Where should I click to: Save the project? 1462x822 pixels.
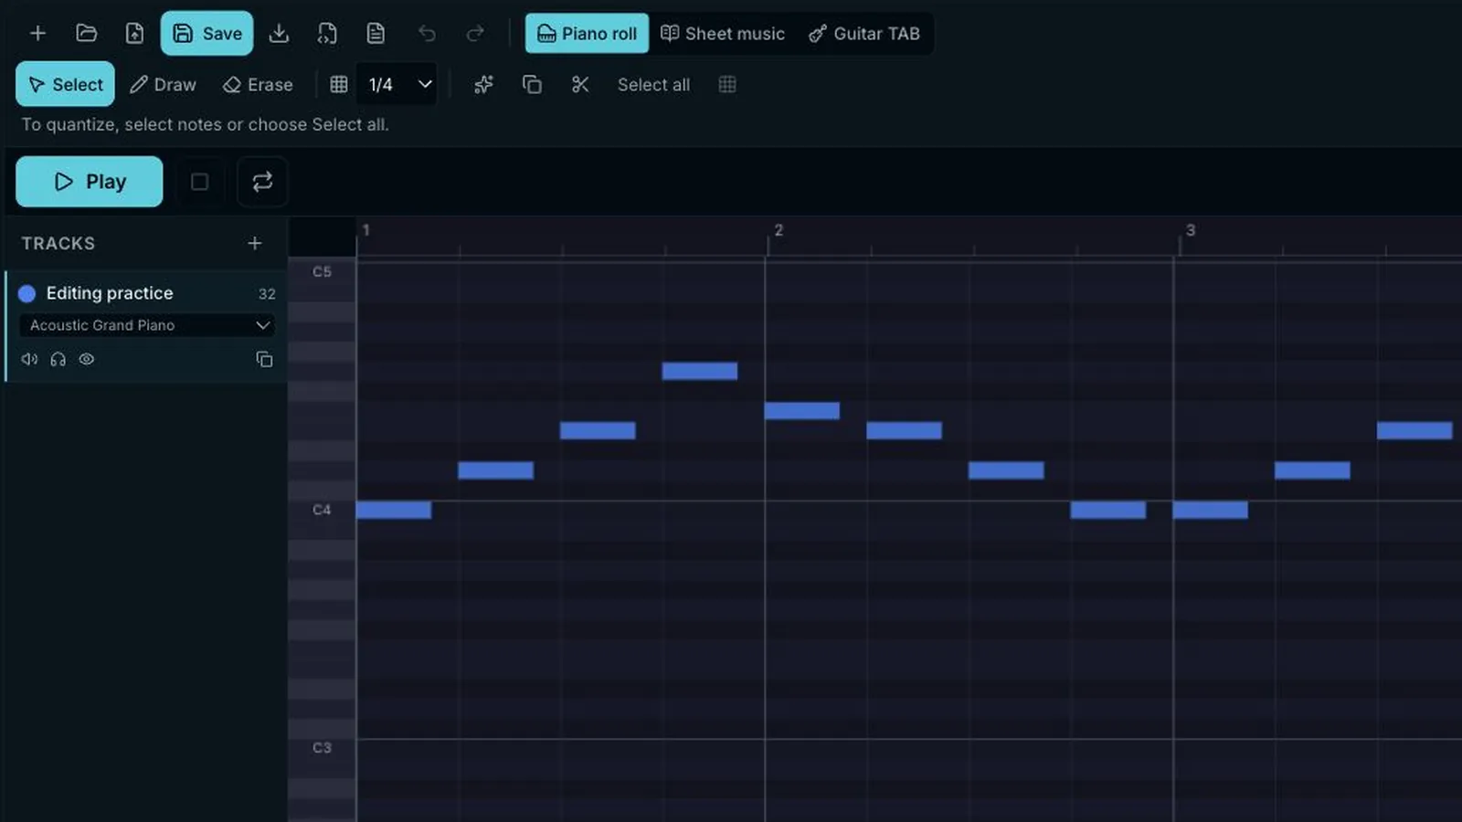click(x=207, y=34)
